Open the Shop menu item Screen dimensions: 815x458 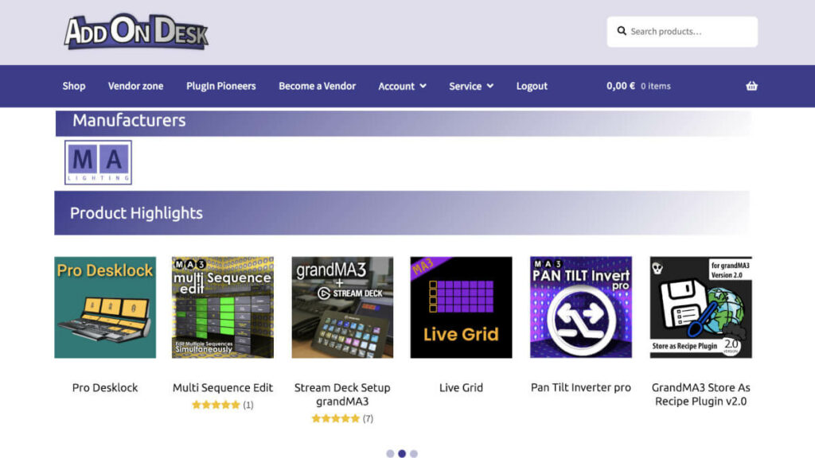[73, 86]
